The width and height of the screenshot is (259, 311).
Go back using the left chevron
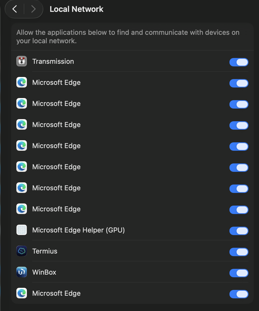pos(15,9)
